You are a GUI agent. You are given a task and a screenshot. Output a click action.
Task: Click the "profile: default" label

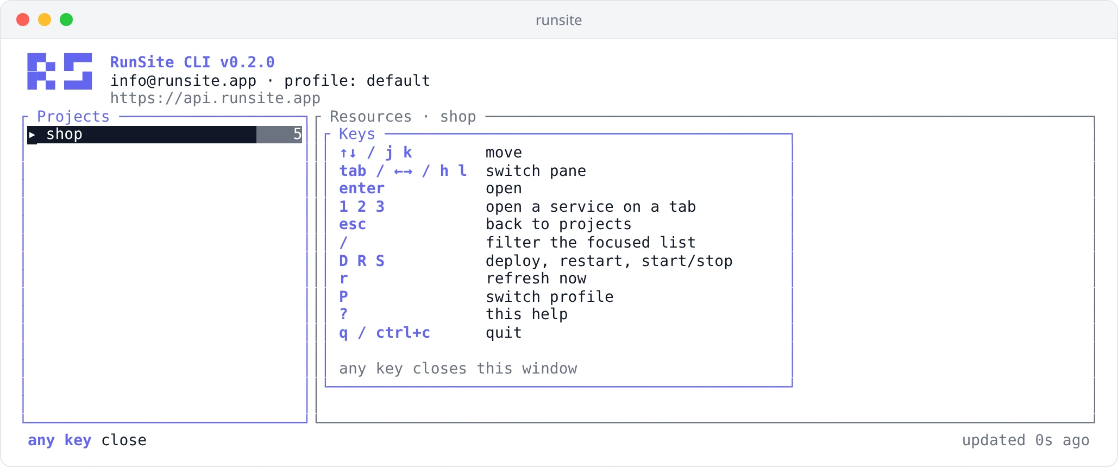pyautogui.click(x=357, y=81)
